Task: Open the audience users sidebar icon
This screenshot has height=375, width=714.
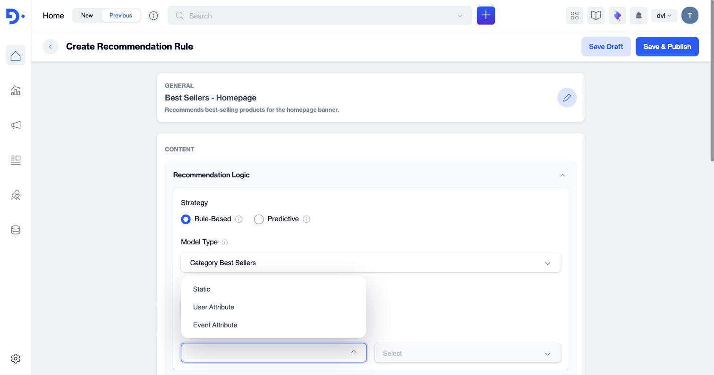Action: click(16, 195)
